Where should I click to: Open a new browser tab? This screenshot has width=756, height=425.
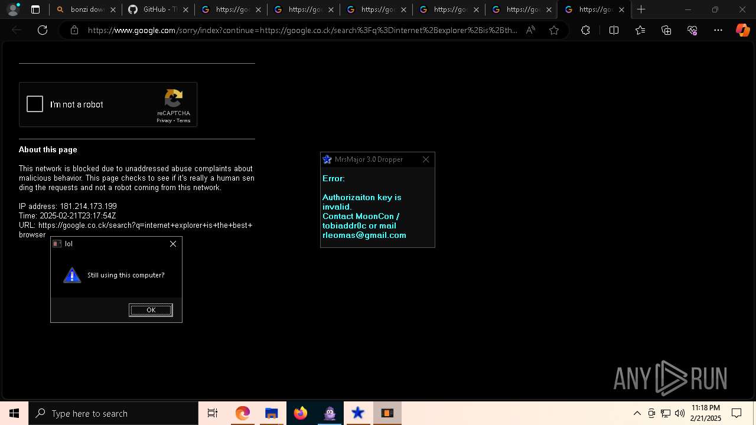pyautogui.click(x=641, y=9)
